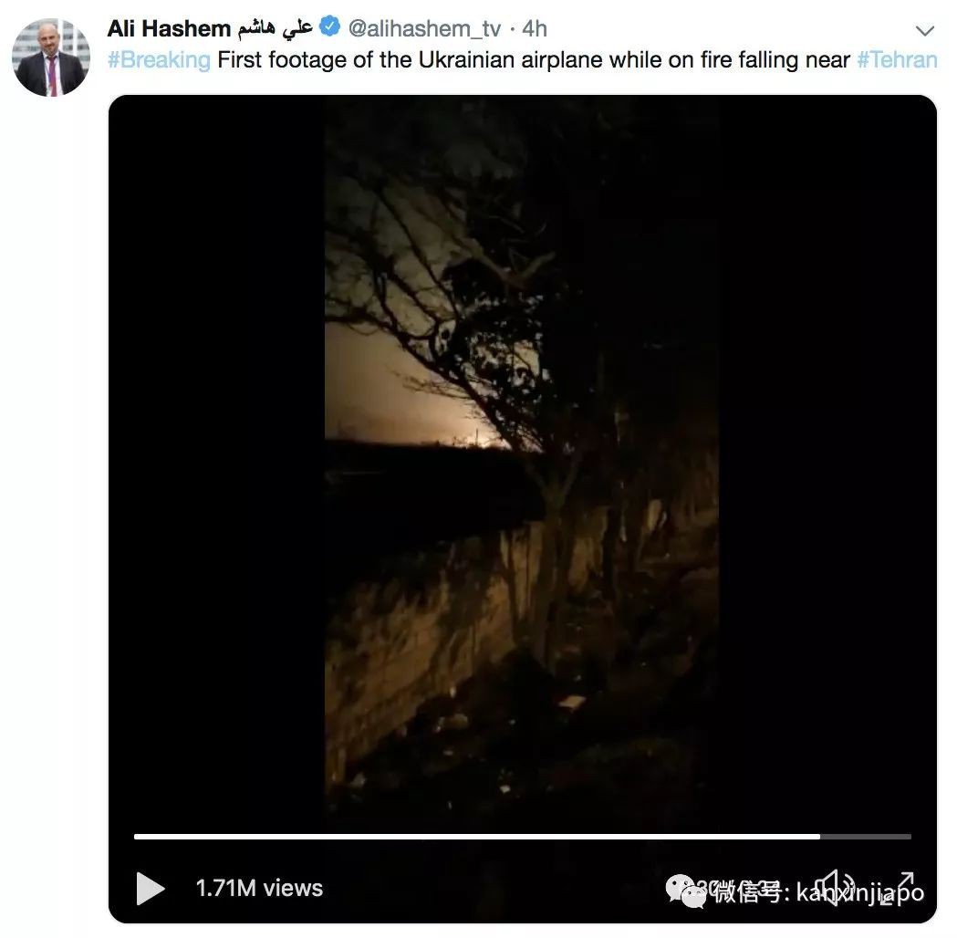957x938 pixels.
Task: Open the #Breaking hashtag
Action: [159, 60]
